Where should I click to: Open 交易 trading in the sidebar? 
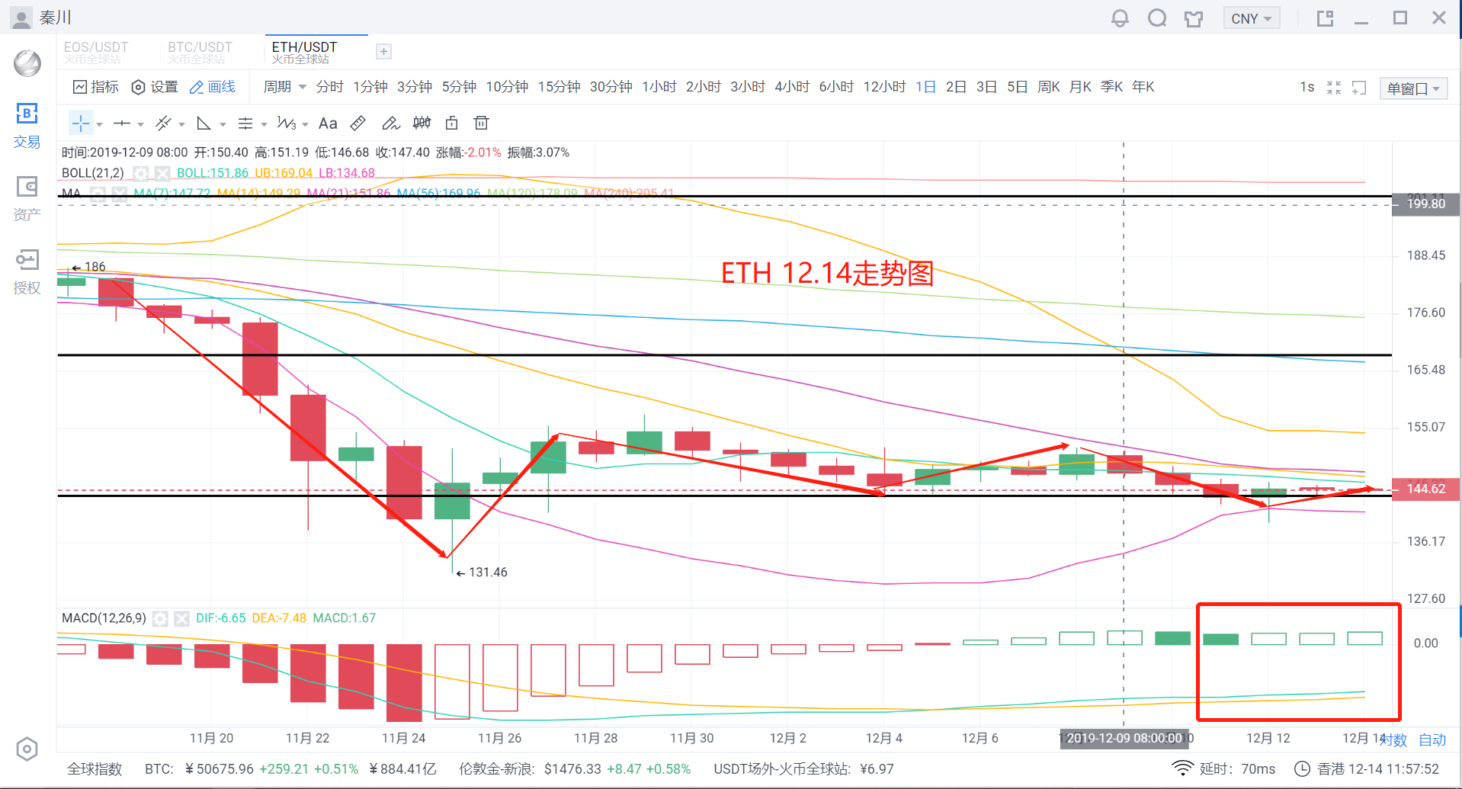pos(27,127)
